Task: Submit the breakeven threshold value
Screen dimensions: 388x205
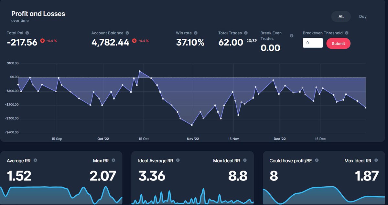Action: click(x=338, y=44)
